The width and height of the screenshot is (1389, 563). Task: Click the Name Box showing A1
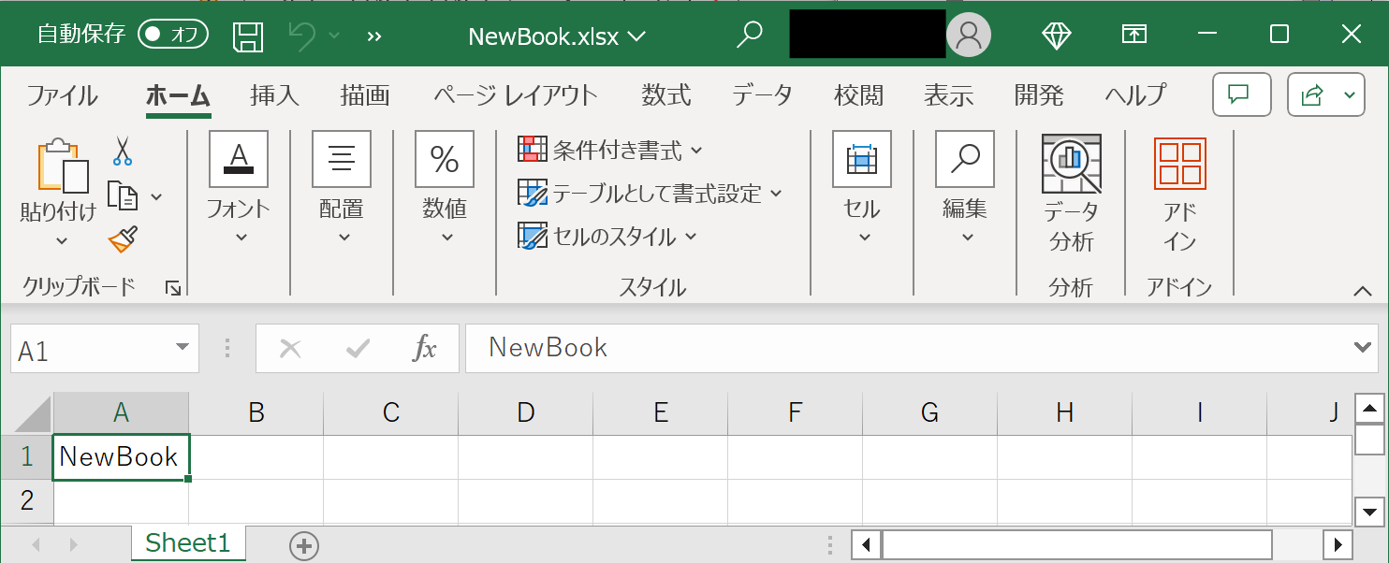[92, 350]
